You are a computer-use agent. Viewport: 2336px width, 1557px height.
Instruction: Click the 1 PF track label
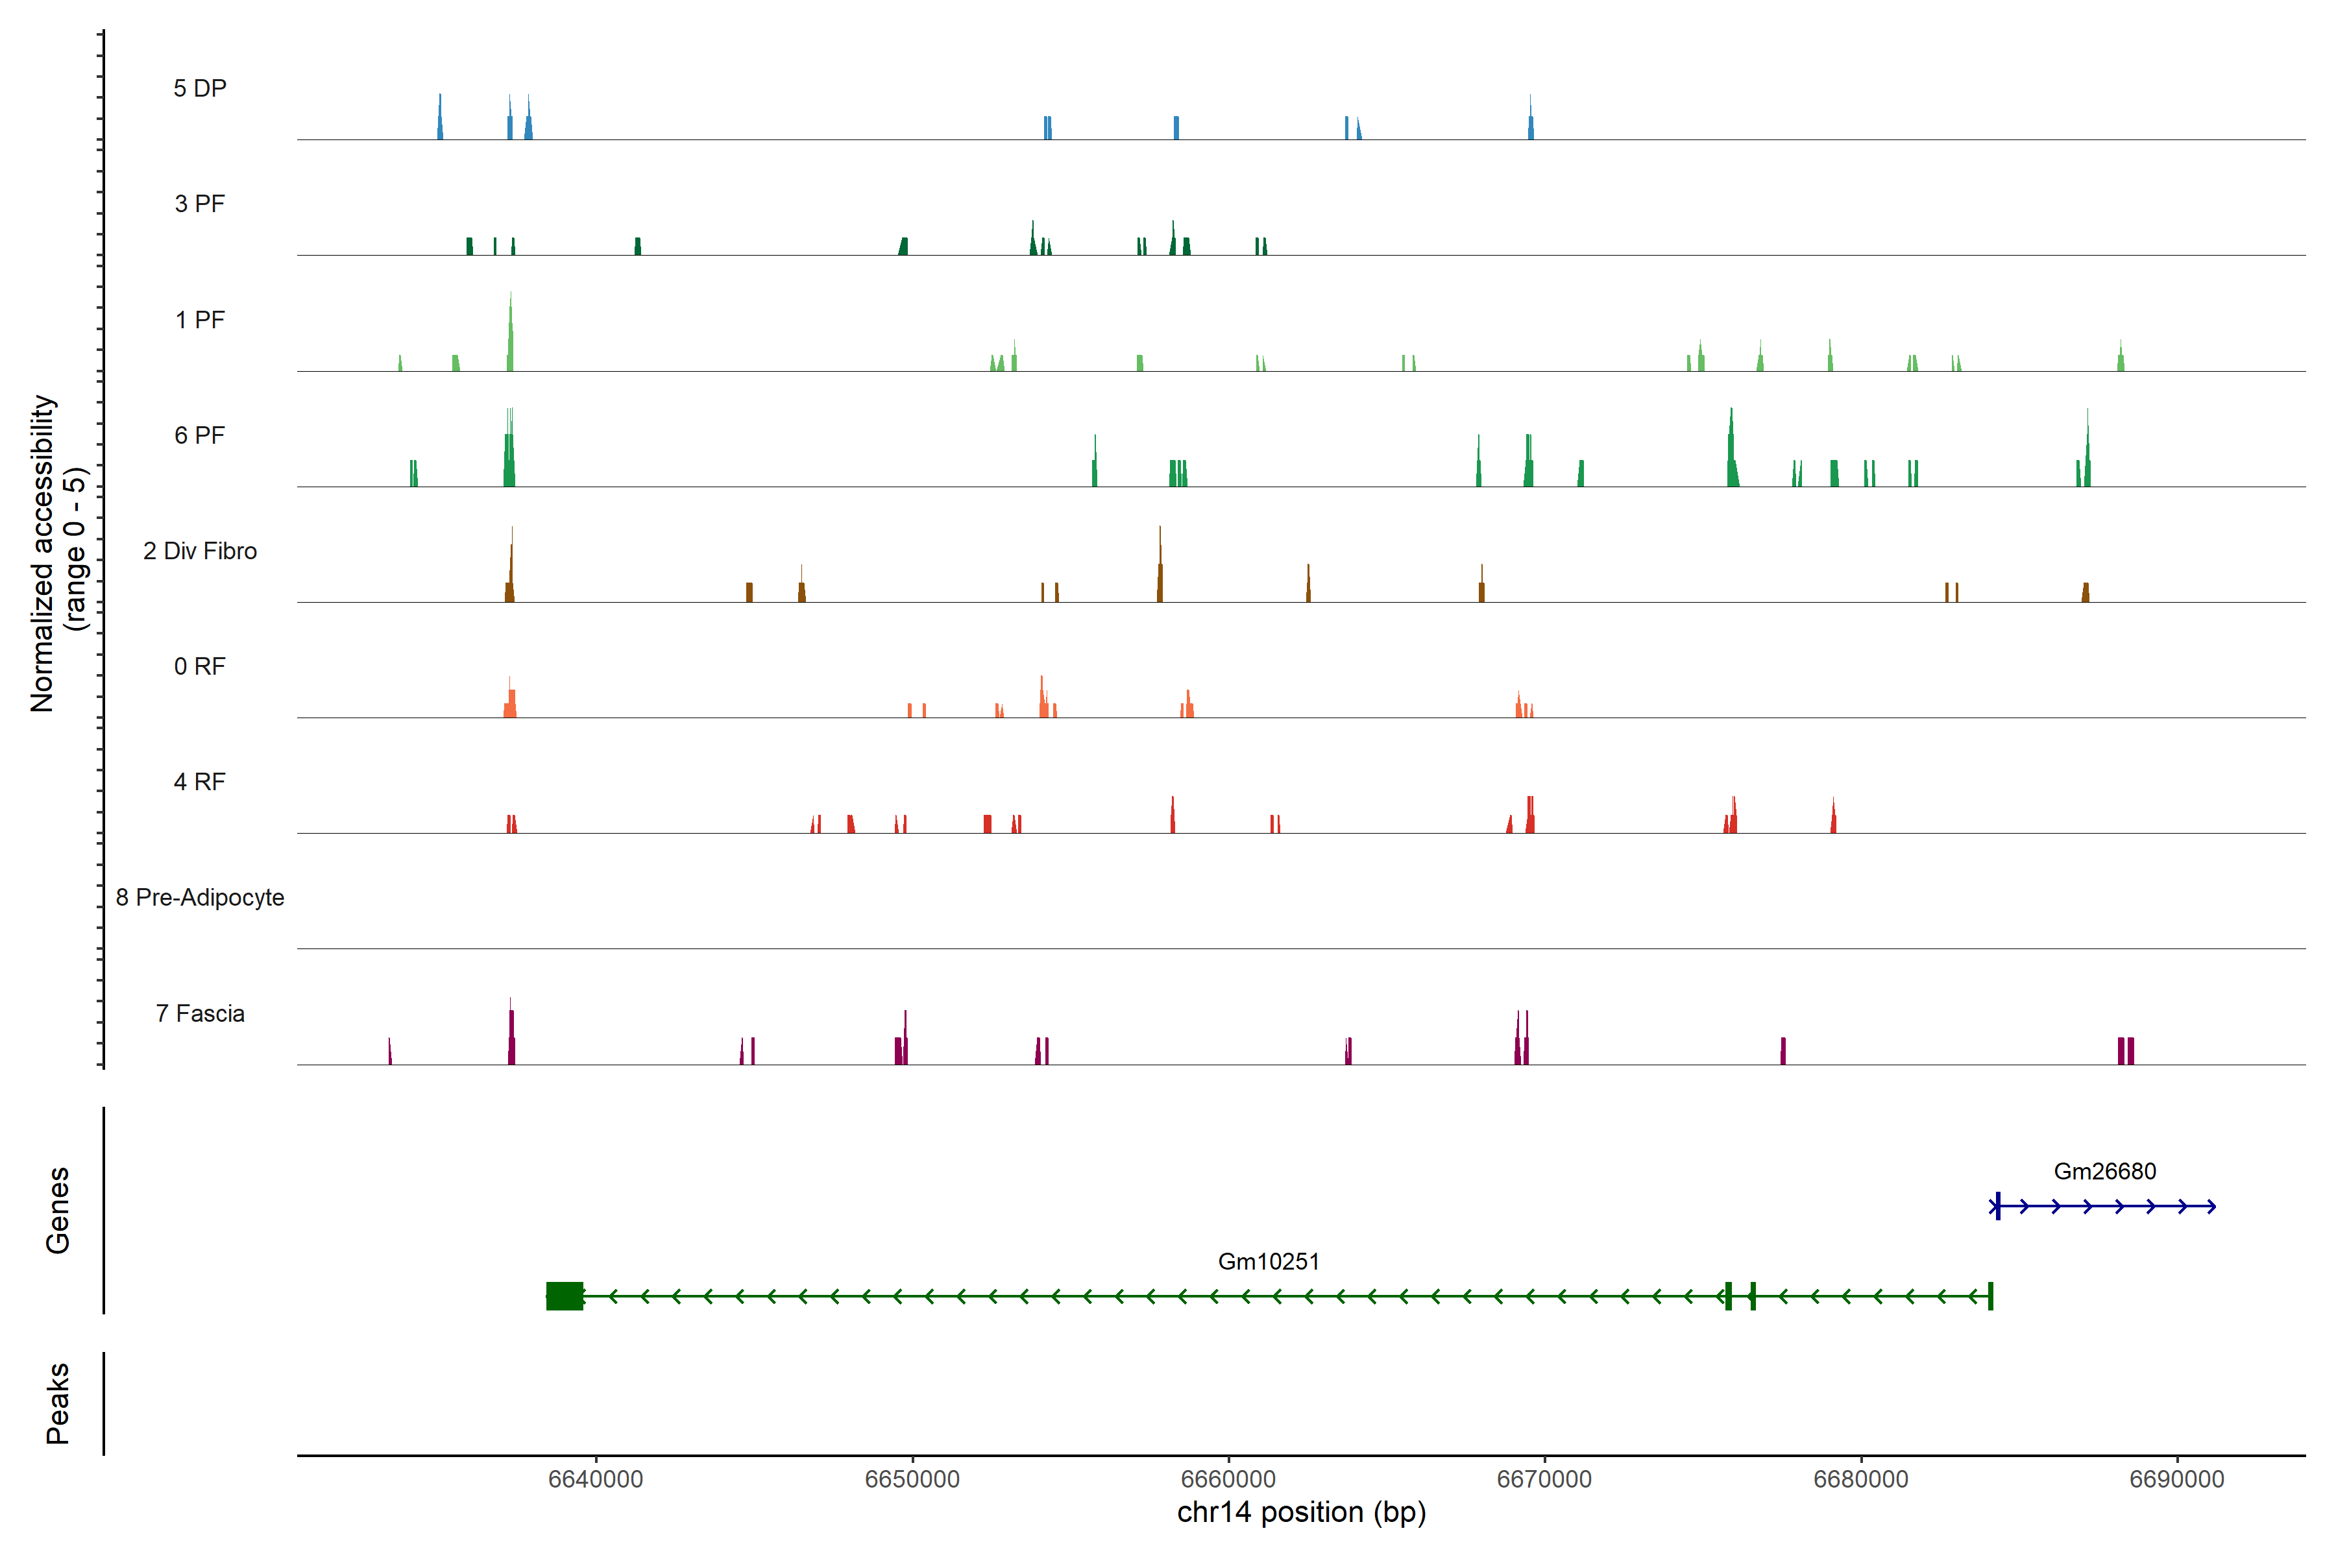point(200,320)
